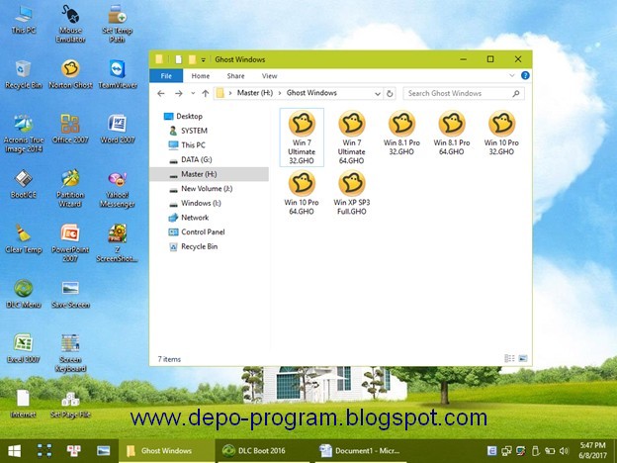
Task: Run Clear Temp desktop shortcut
Action: coord(23,238)
